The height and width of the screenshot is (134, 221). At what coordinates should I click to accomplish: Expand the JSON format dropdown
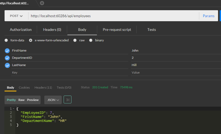(53, 100)
